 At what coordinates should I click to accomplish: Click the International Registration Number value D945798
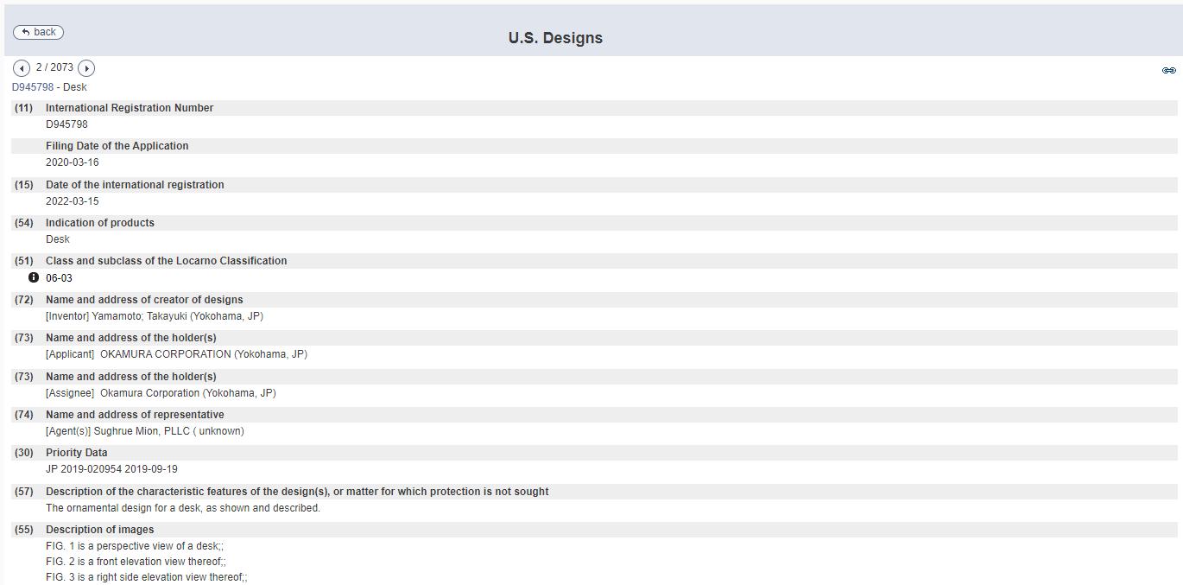click(66, 124)
